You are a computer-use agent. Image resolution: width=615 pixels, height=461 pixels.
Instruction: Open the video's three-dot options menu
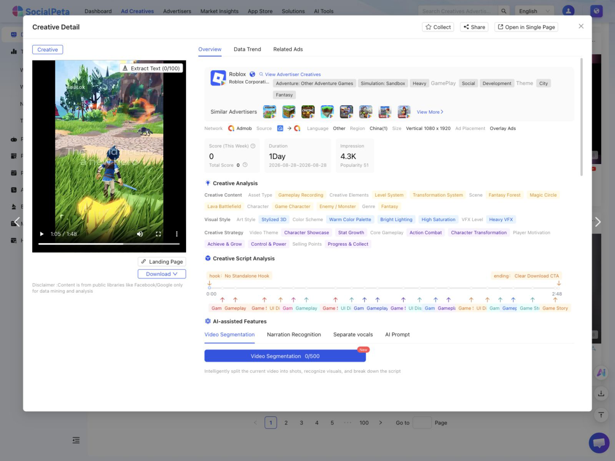(176, 234)
